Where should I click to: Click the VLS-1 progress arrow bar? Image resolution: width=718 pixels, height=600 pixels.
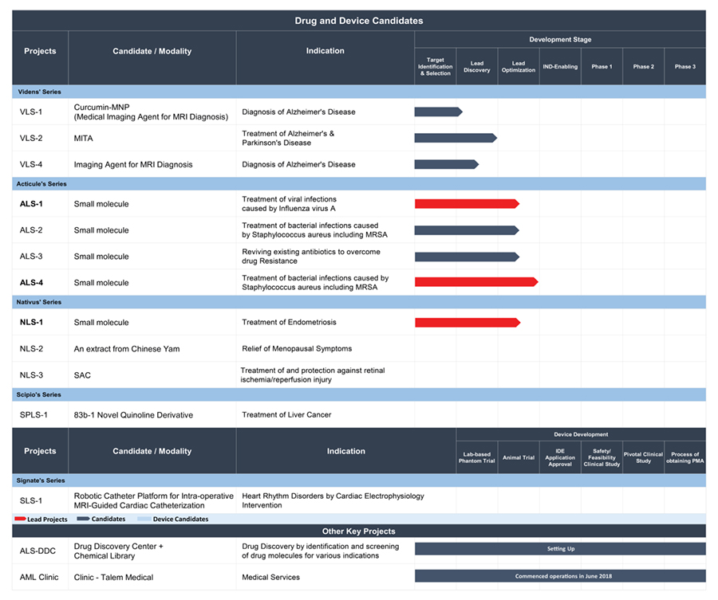438,112
